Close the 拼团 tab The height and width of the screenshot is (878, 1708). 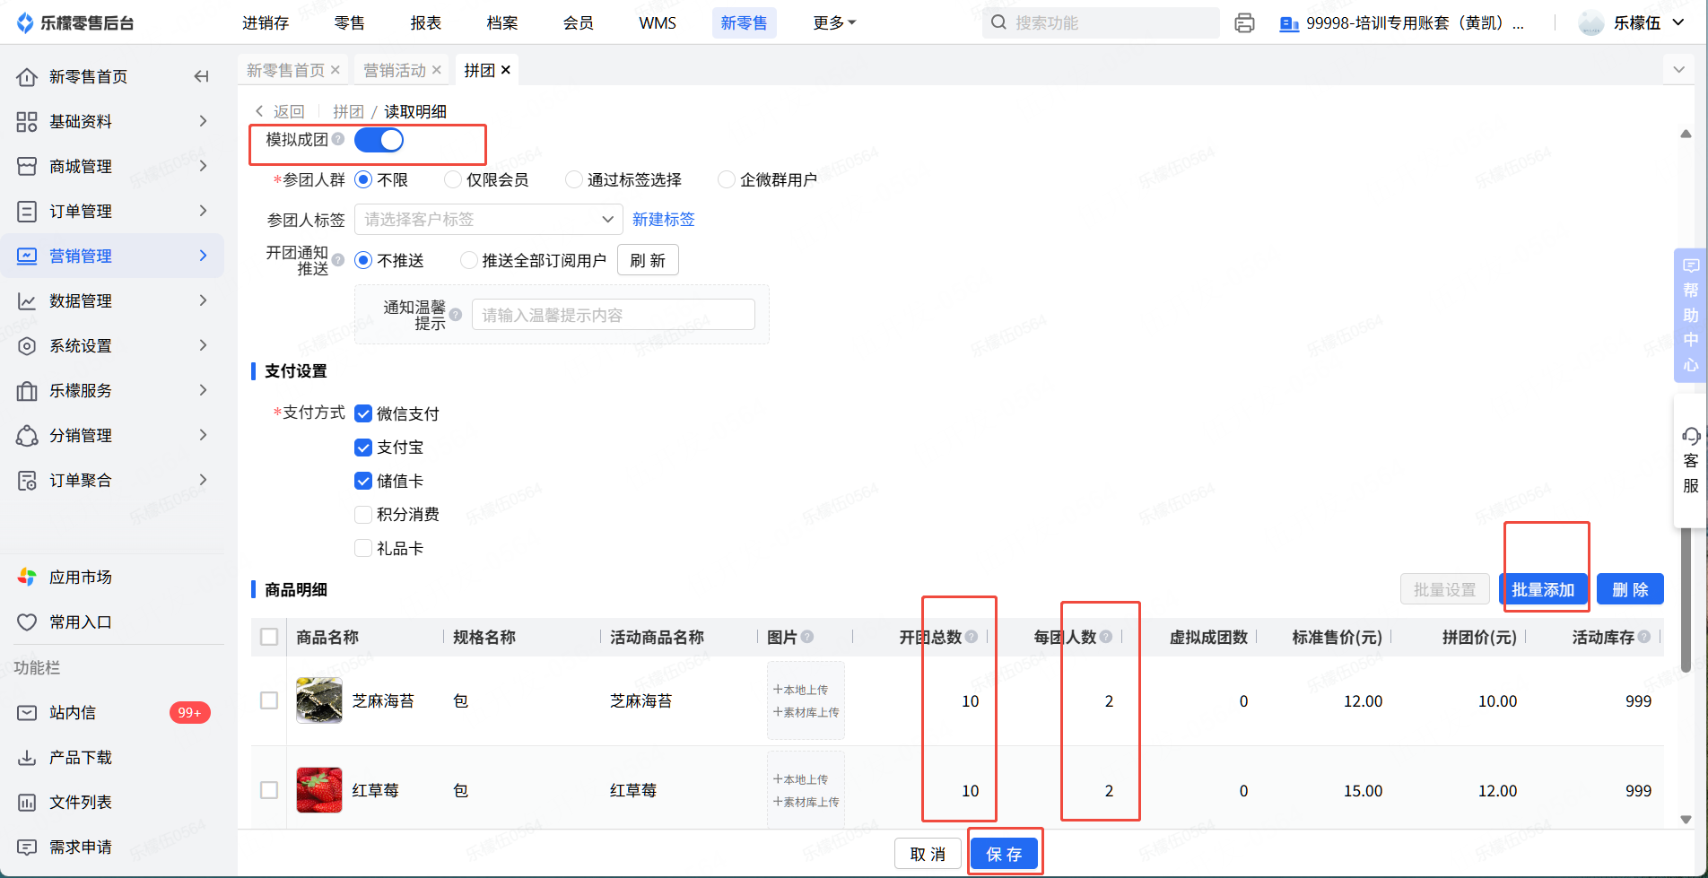(506, 70)
